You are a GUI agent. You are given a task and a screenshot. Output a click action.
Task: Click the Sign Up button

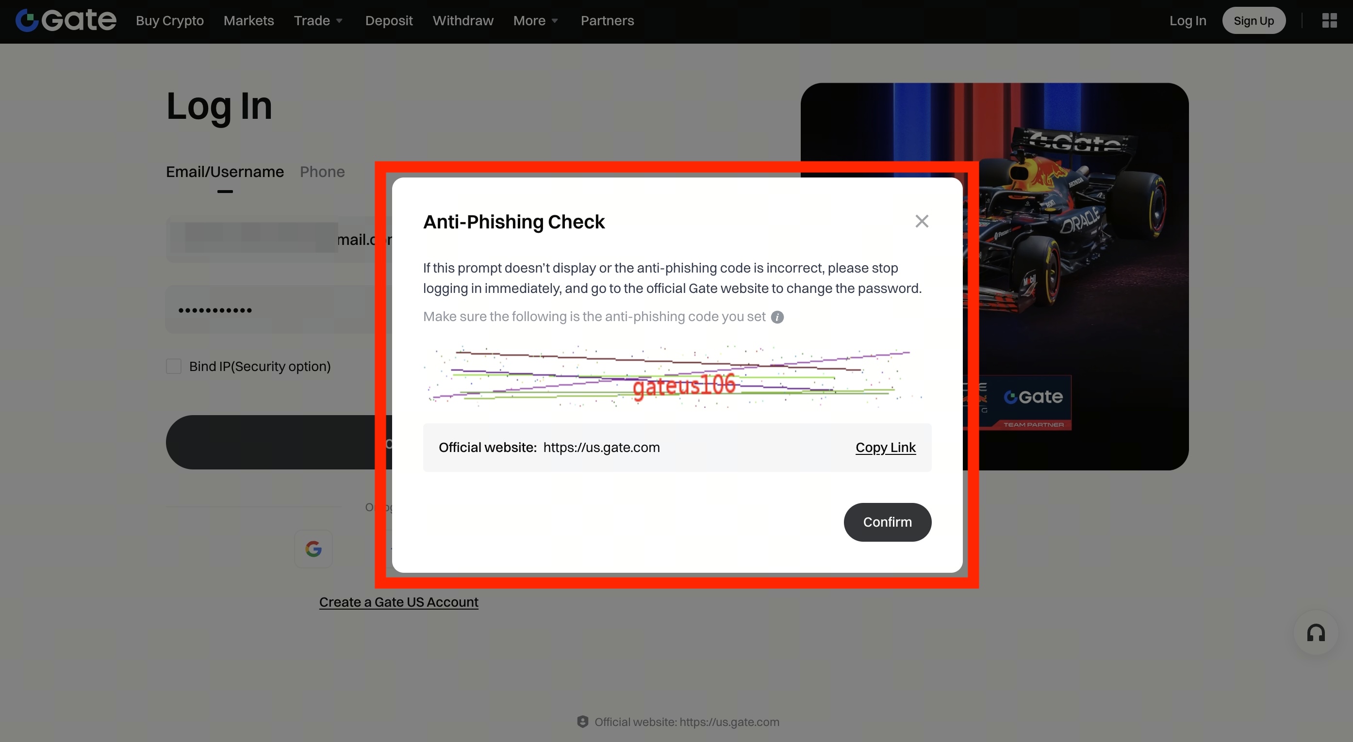pos(1254,20)
